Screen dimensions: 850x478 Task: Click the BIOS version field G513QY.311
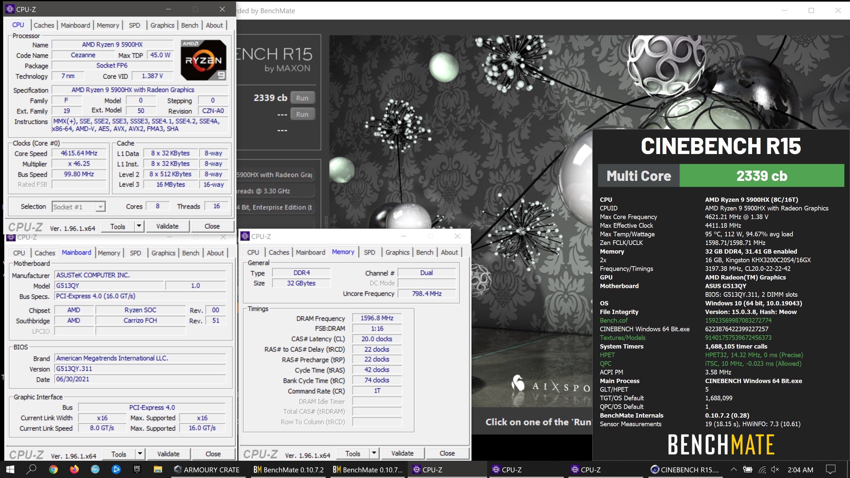pyautogui.click(x=140, y=369)
